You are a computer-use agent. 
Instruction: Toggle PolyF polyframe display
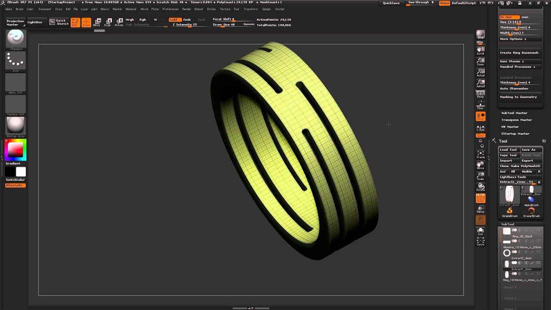click(480, 198)
